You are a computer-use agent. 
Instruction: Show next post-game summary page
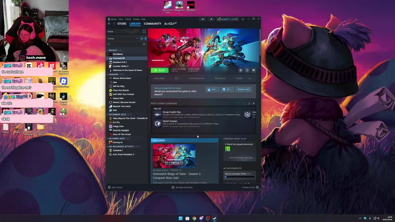tap(249, 104)
